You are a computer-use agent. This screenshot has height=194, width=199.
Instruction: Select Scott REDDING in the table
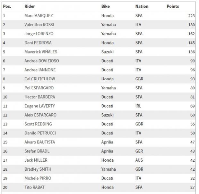click(x=38, y=124)
